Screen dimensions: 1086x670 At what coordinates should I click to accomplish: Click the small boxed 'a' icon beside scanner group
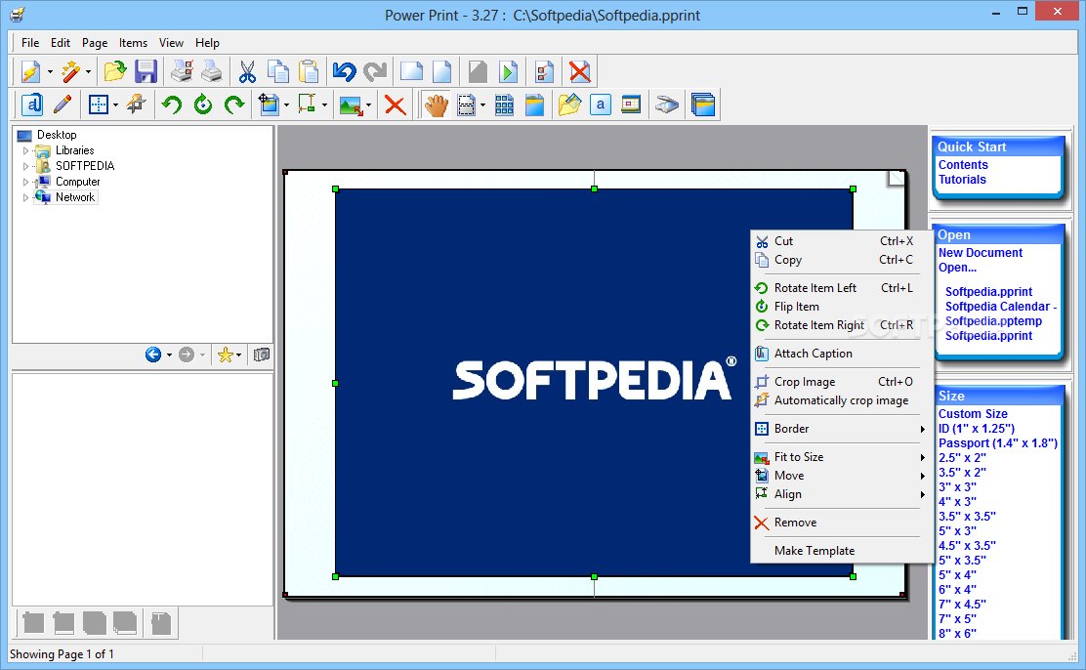pyautogui.click(x=601, y=105)
